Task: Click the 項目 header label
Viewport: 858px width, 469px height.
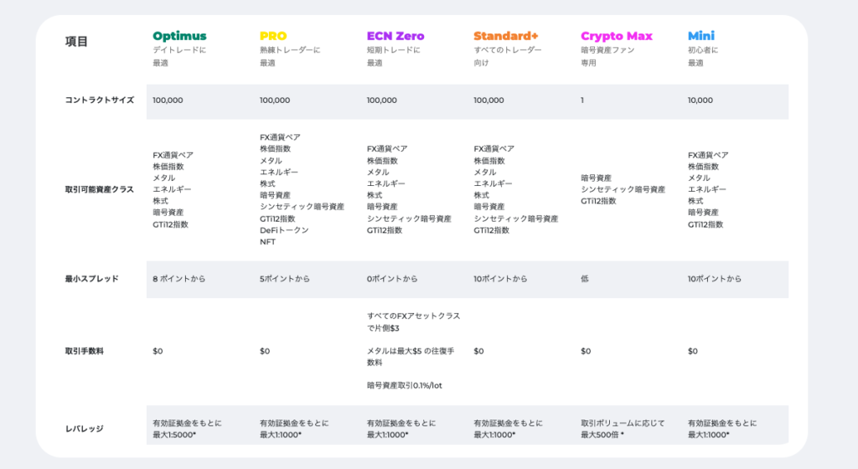Action: (76, 42)
